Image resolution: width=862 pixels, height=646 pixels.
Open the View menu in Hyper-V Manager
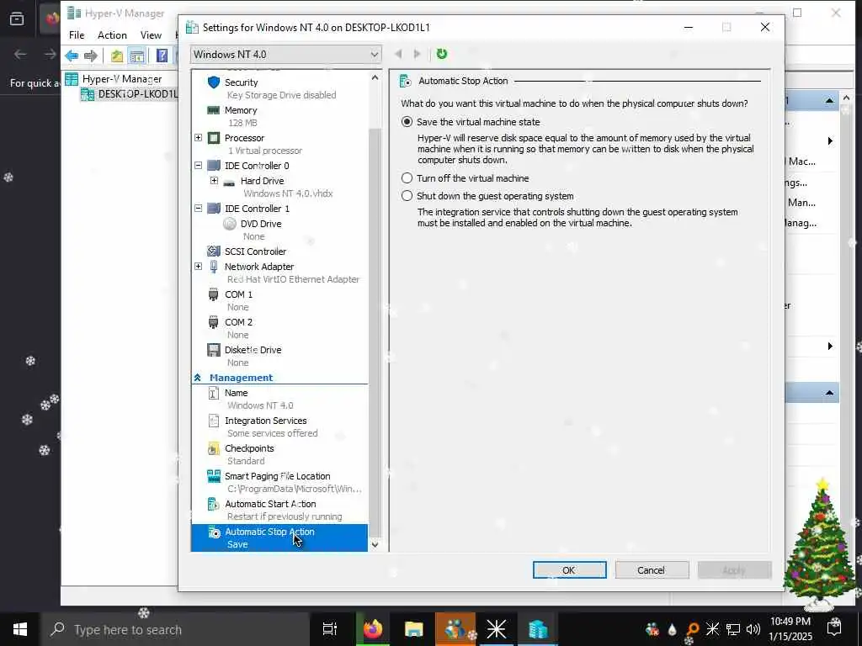151,35
